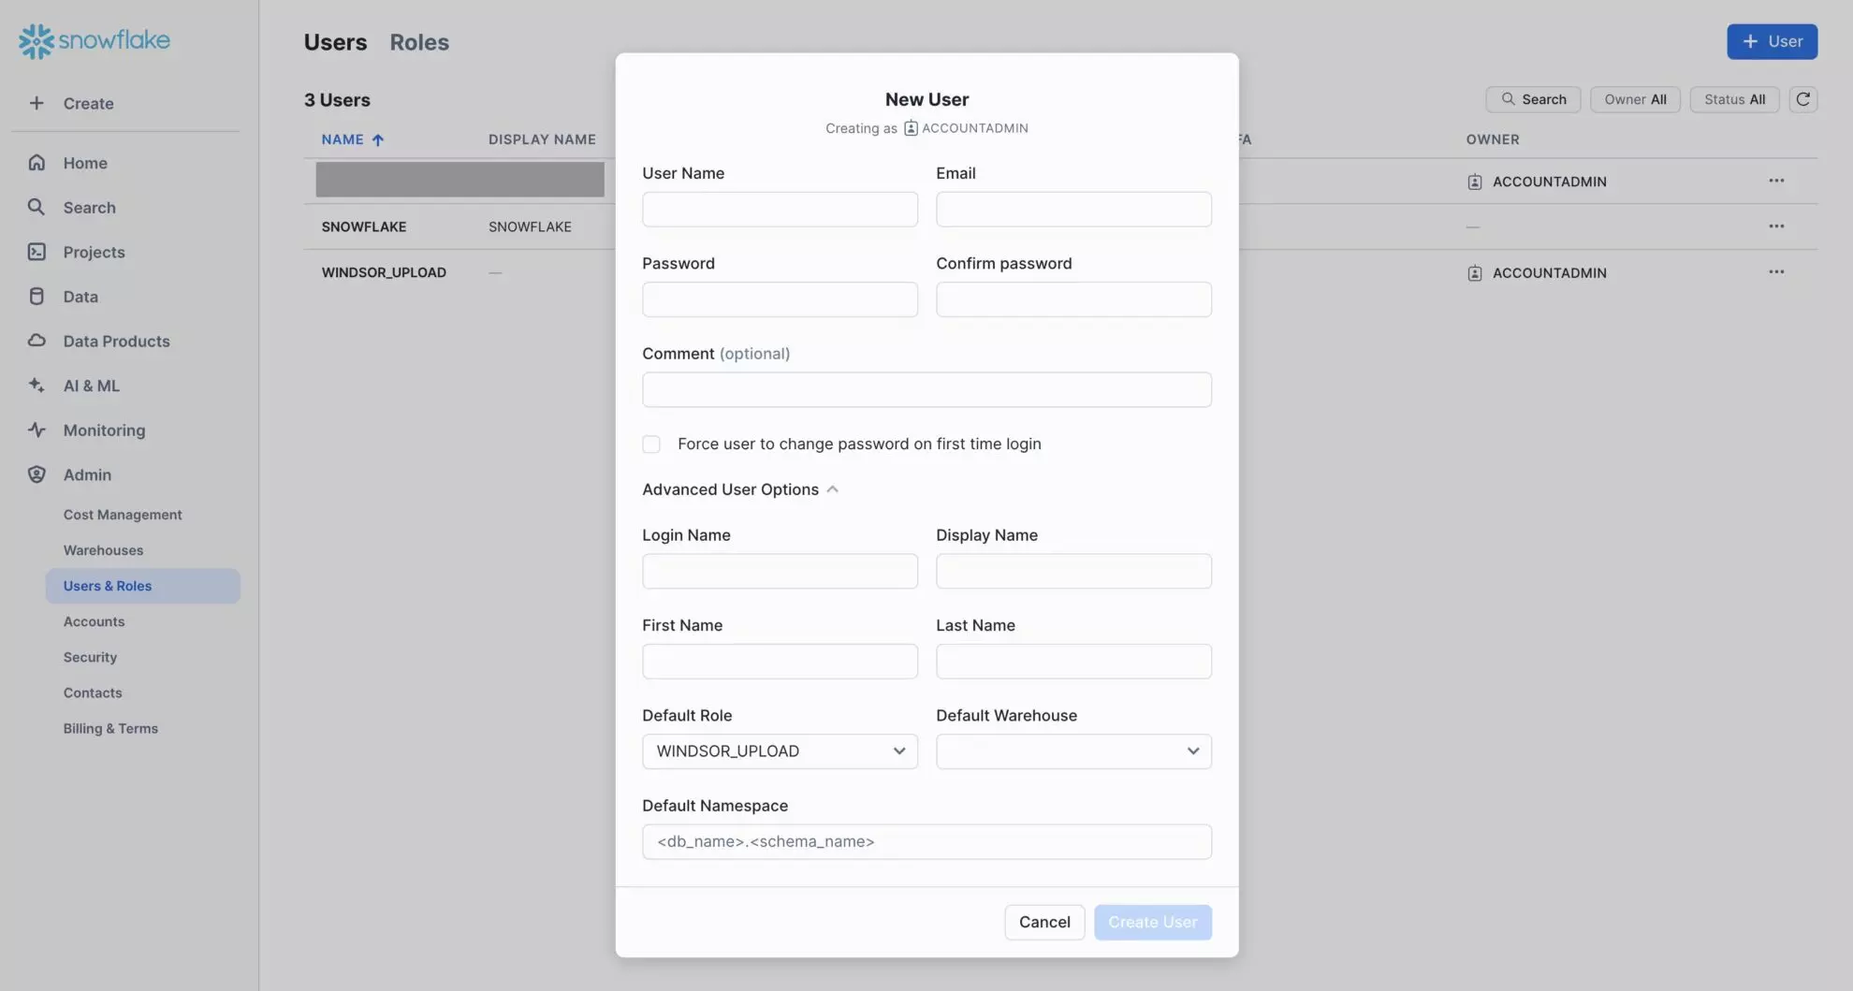Open Contacts in Admin menu
1853x991 pixels.
pyautogui.click(x=93, y=692)
